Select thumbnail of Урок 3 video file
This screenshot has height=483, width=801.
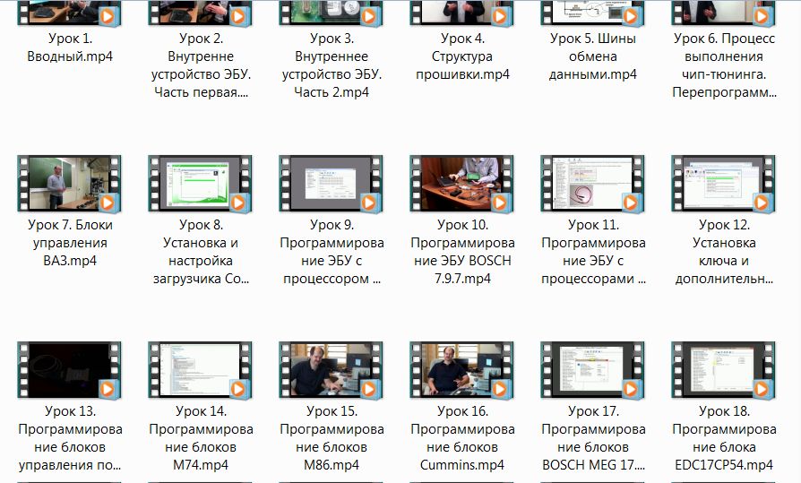tap(331, 13)
